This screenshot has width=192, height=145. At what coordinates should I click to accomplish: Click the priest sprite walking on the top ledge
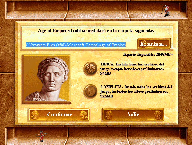(165, 10)
